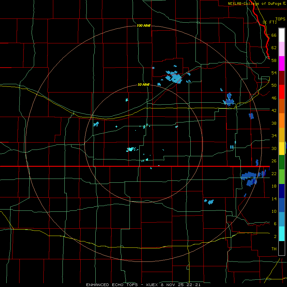
Task: Select the yellow legend swatch
Action: pos(282,149)
